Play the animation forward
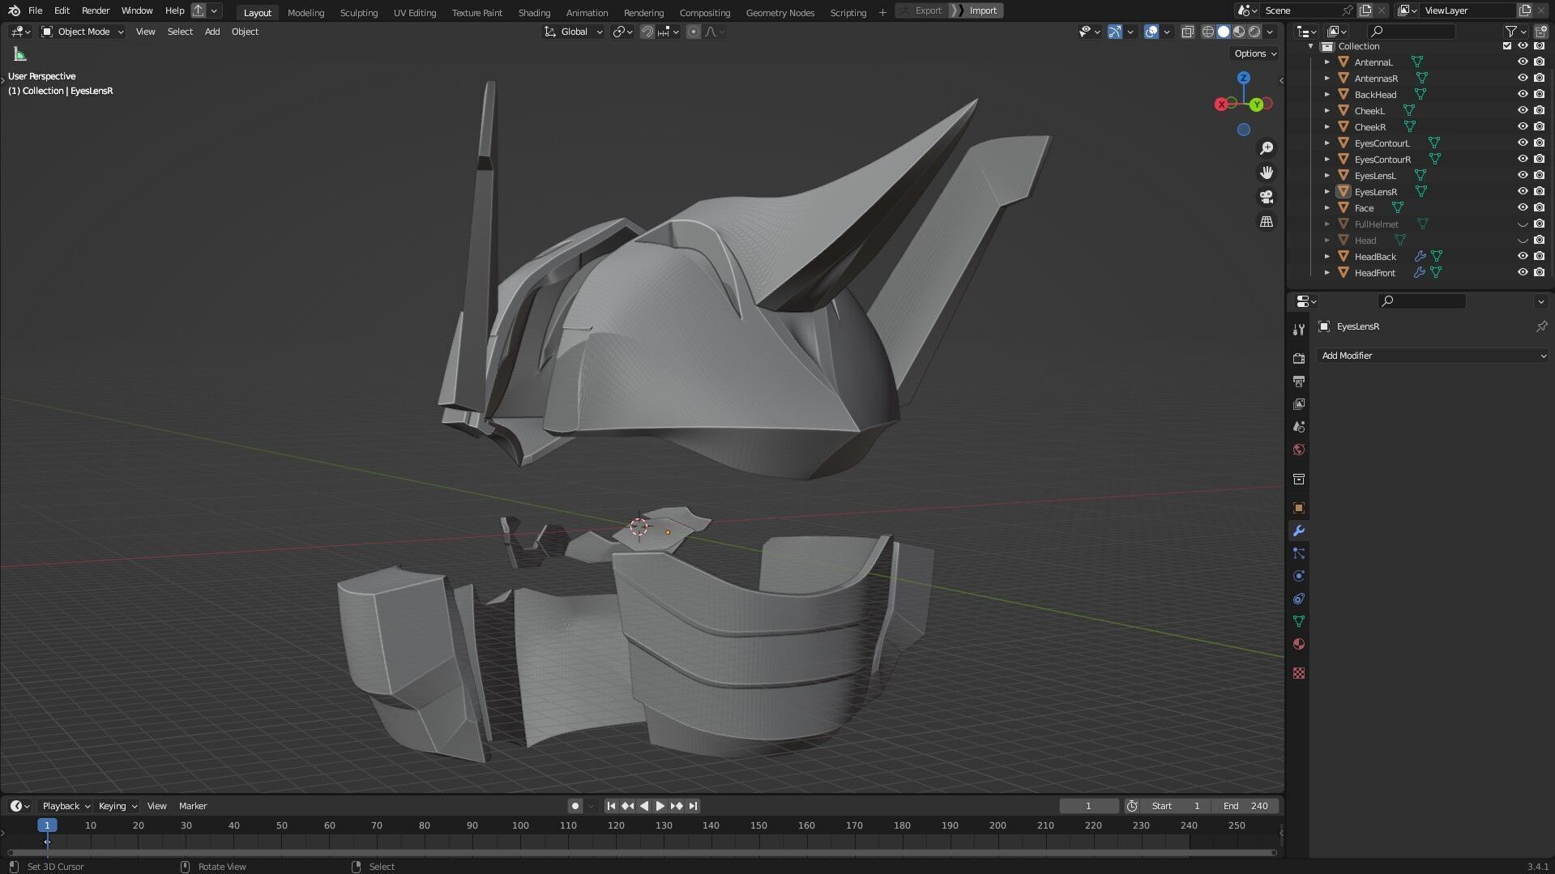This screenshot has width=1555, height=874. coord(660,806)
